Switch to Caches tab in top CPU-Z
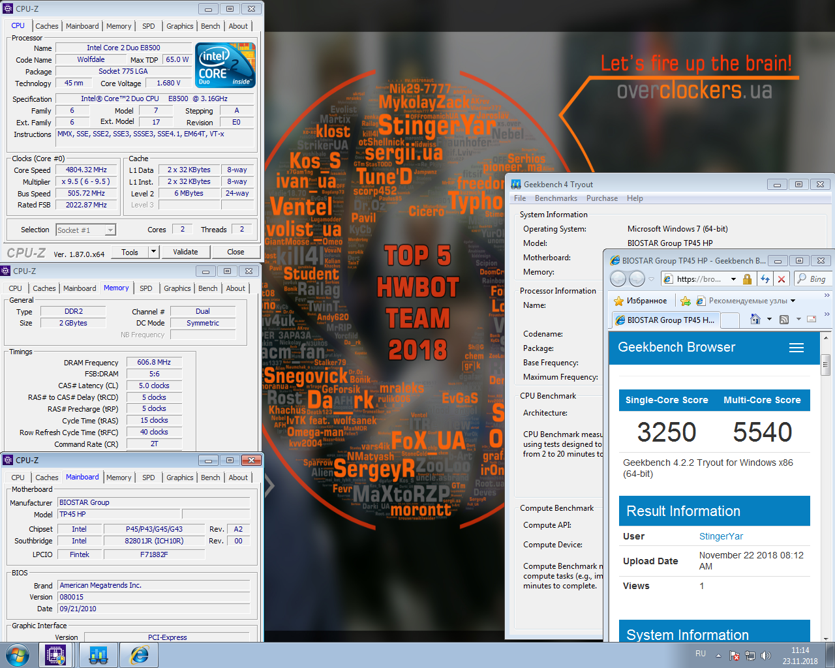The width and height of the screenshot is (835, 668). 47,26
